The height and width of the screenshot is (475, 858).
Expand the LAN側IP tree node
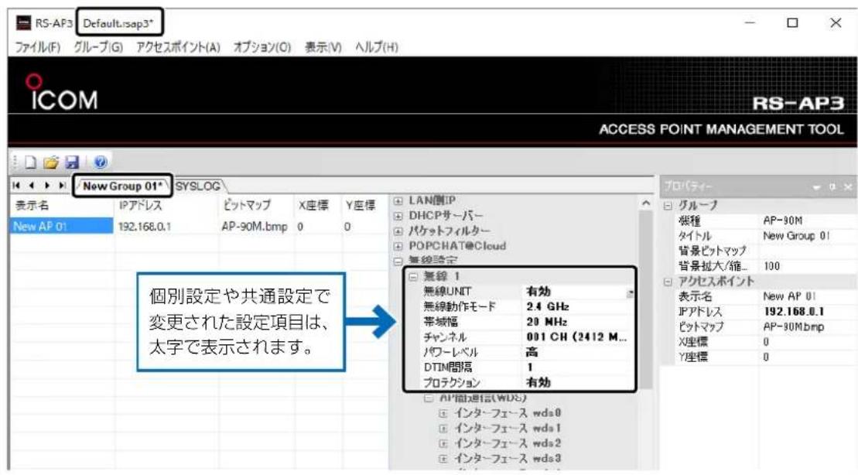(x=398, y=201)
